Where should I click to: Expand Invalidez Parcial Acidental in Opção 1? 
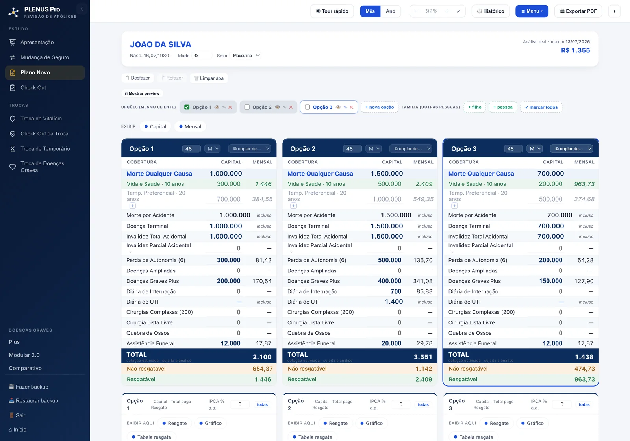coord(130,252)
